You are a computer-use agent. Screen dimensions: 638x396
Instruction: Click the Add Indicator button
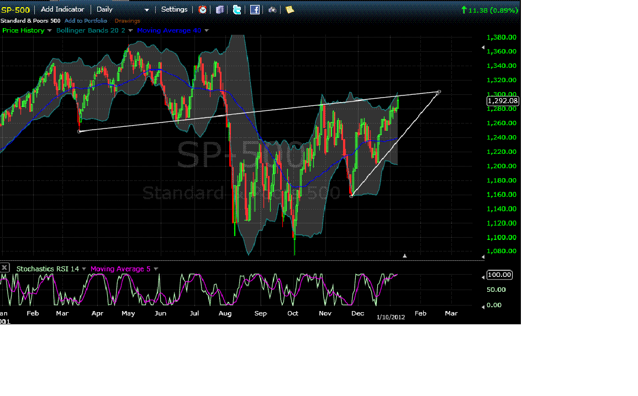tap(62, 9)
